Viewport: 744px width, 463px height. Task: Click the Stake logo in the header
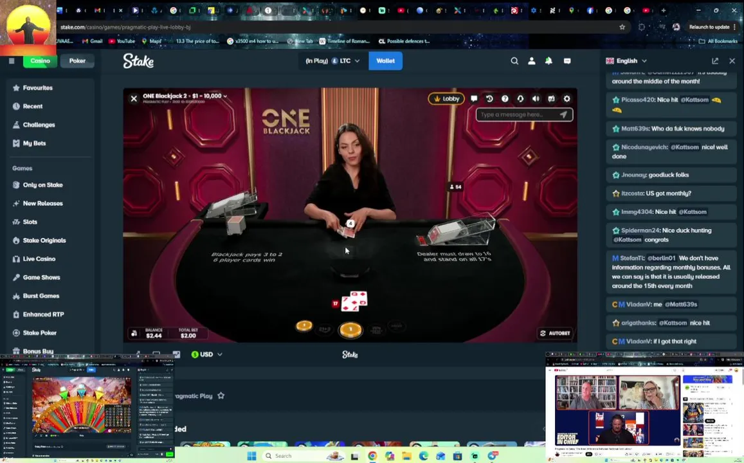pyautogui.click(x=138, y=60)
